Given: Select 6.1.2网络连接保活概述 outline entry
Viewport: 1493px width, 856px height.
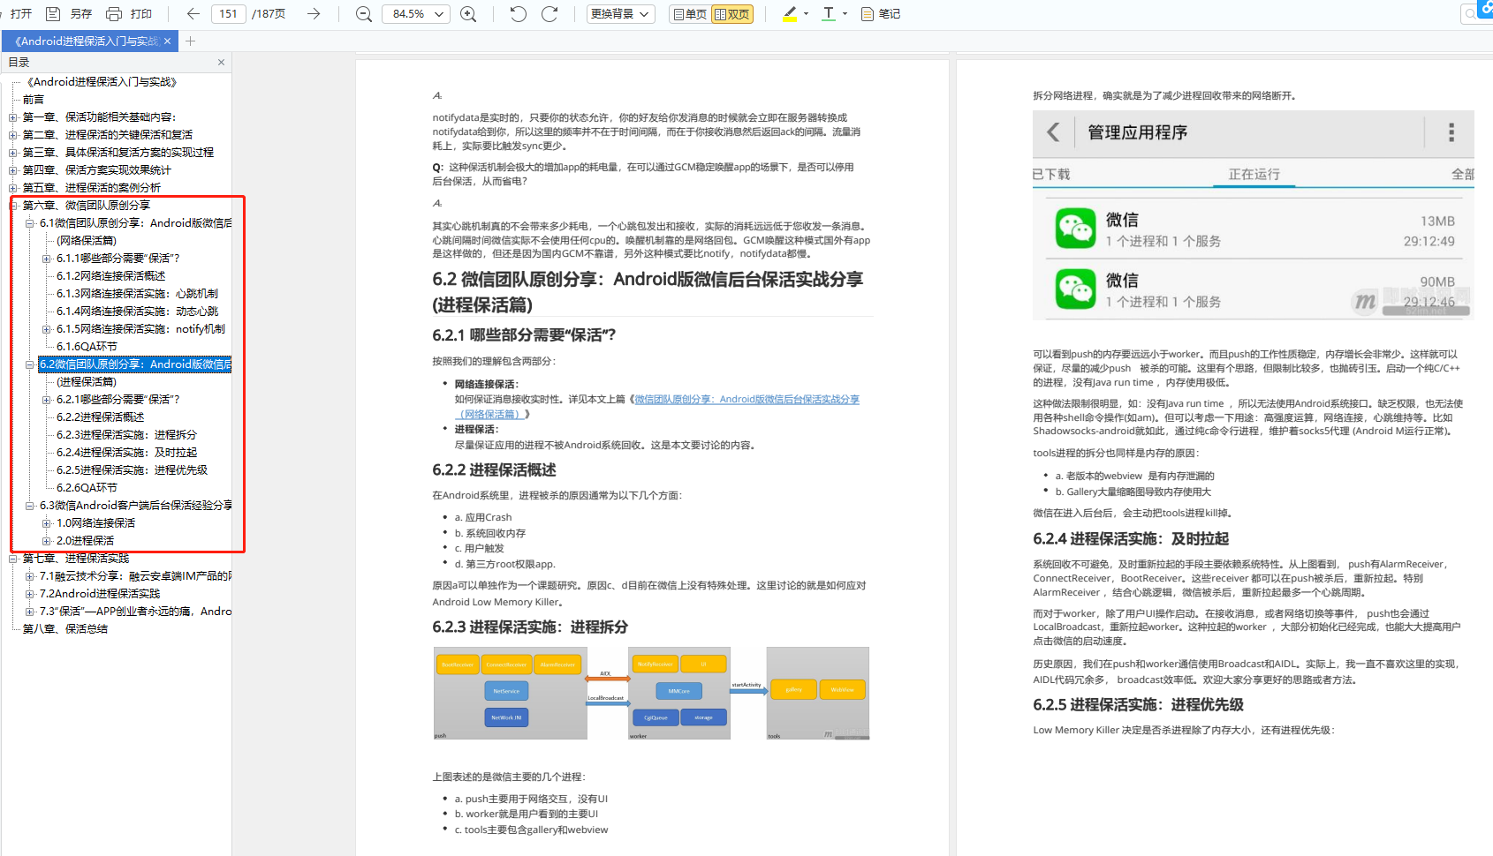Looking at the screenshot, I should [x=111, y=276].
